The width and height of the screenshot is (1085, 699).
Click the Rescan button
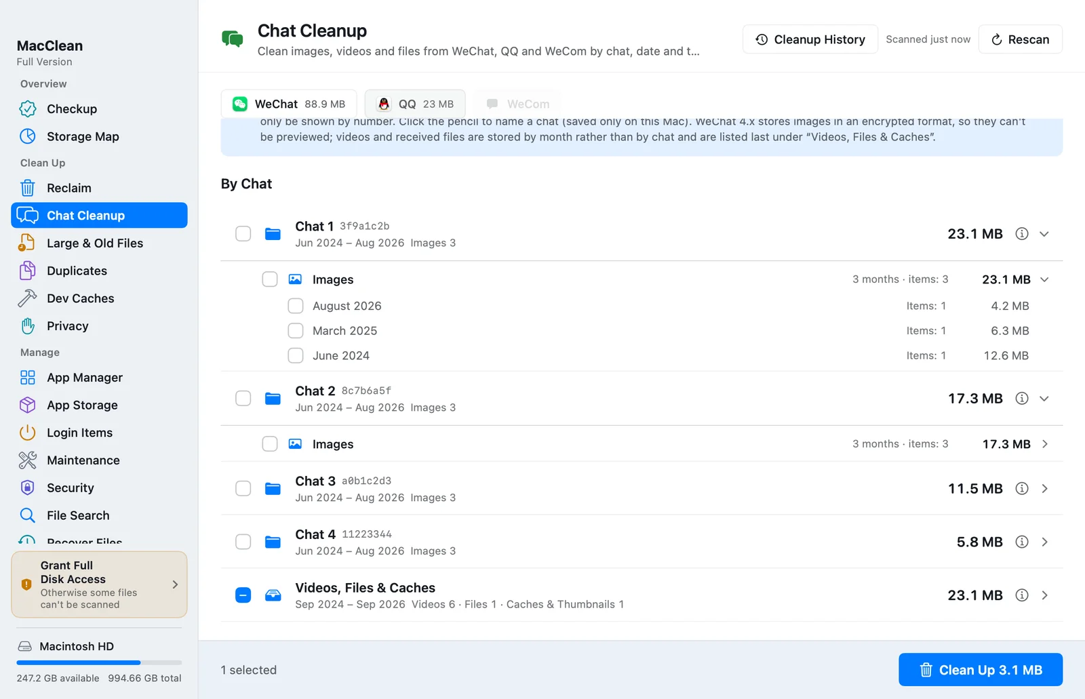1021,39
